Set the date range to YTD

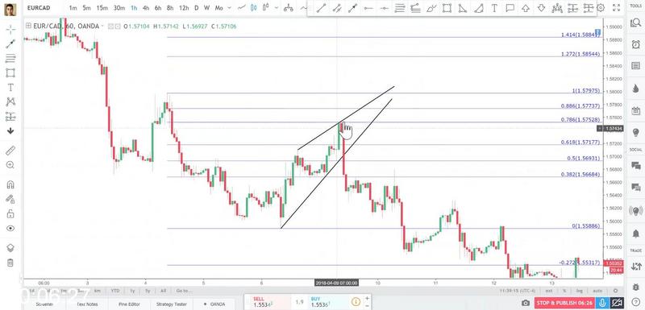(115, 291)
